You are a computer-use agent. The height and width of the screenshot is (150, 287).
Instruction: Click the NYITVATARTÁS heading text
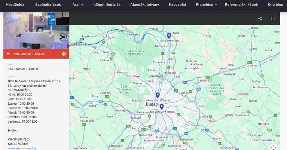18,90
